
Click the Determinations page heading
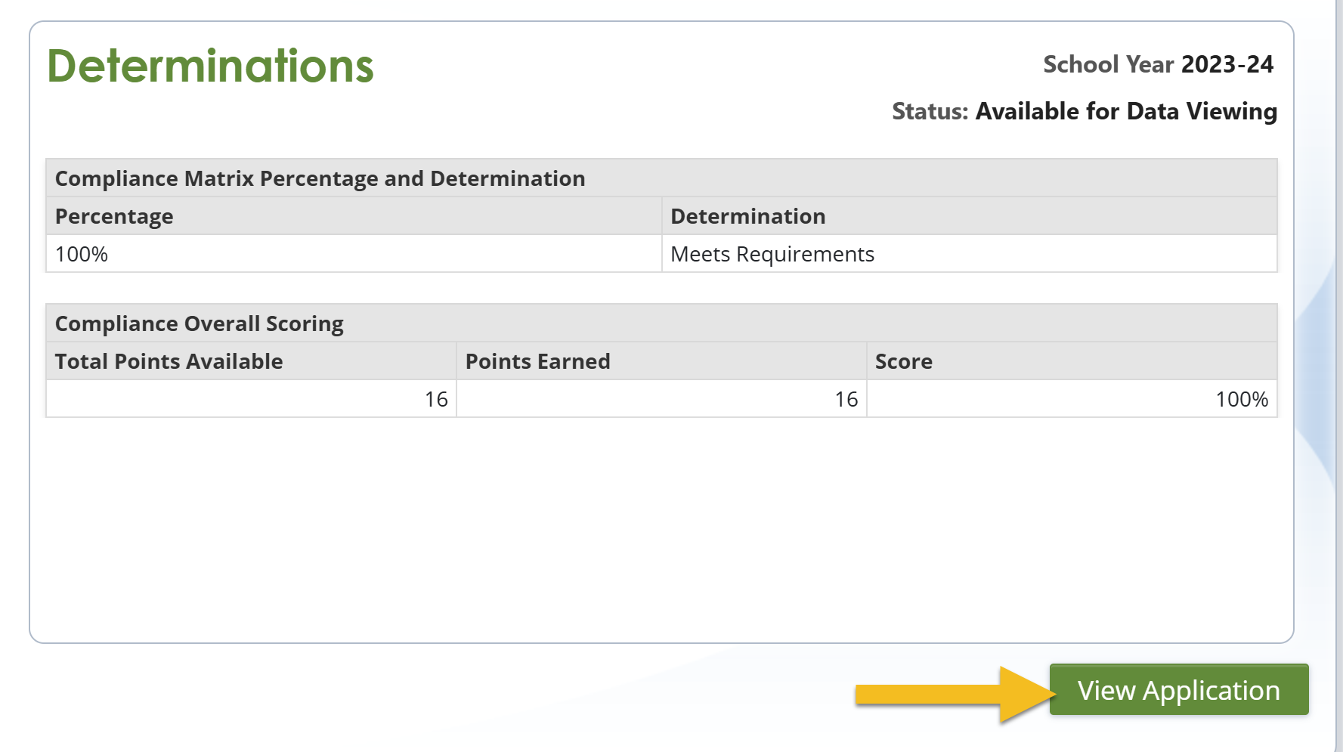coord(210,67)
